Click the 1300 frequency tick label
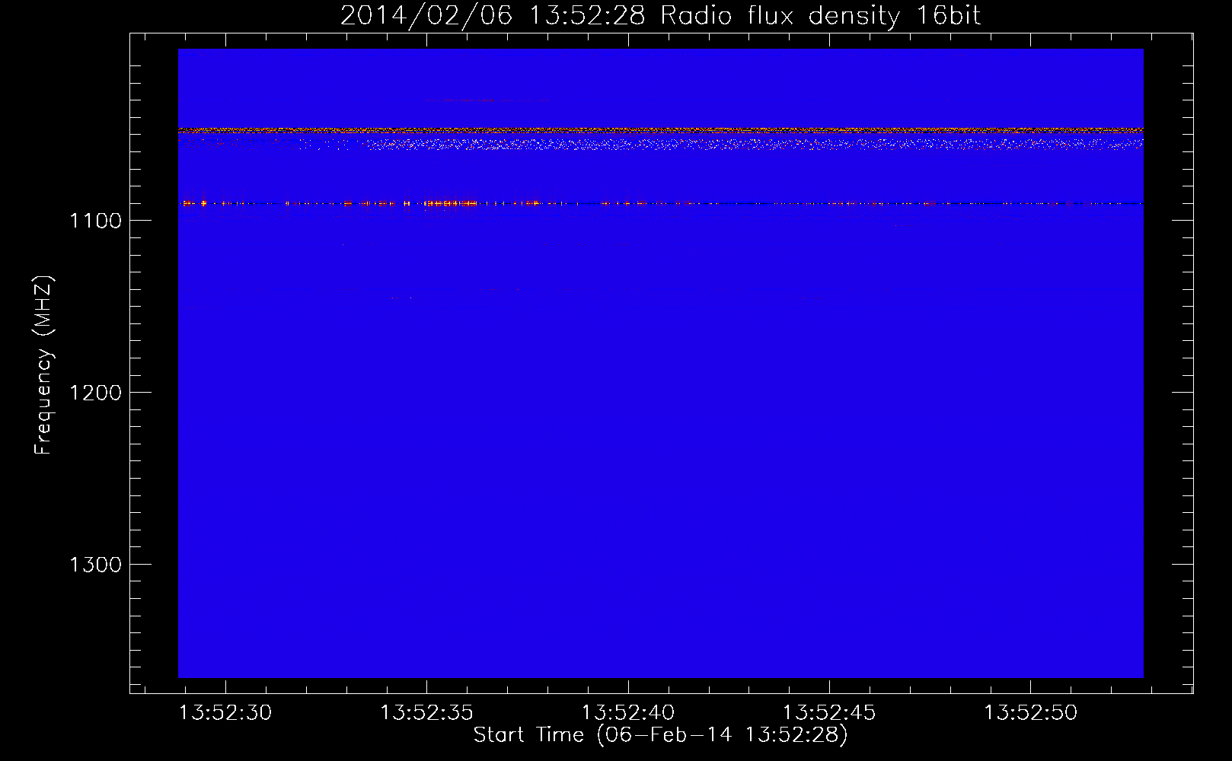Image resolution: width=1232 pixels, height=761 pixels. click(x=96, y=565)
